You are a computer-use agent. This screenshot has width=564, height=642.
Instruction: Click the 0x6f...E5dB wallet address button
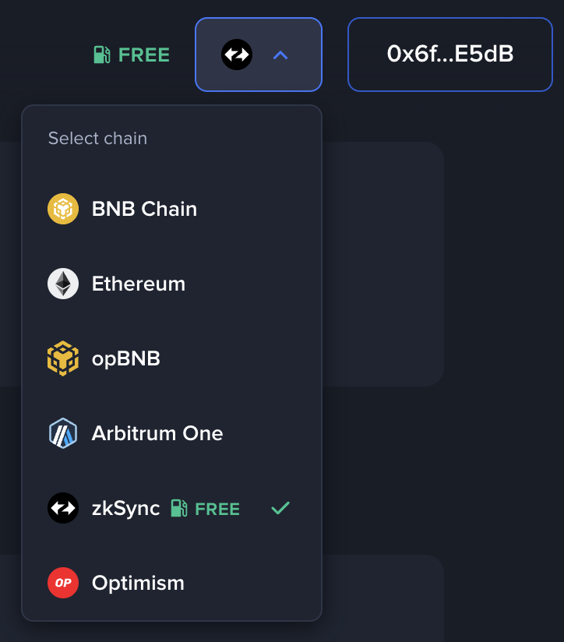coord(449,55)
